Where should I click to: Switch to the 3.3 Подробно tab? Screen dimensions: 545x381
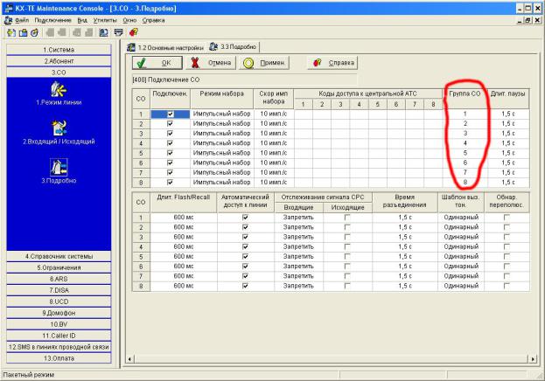pos(233,47)
